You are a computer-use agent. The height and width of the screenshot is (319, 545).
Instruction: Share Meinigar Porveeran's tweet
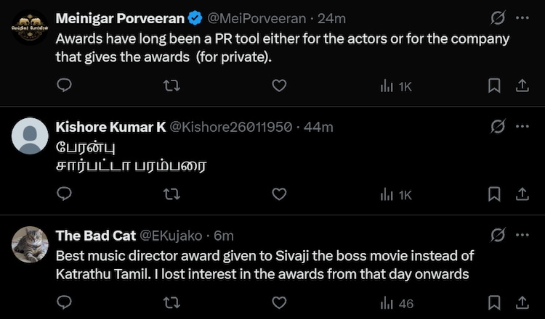(x=522, y=86)
